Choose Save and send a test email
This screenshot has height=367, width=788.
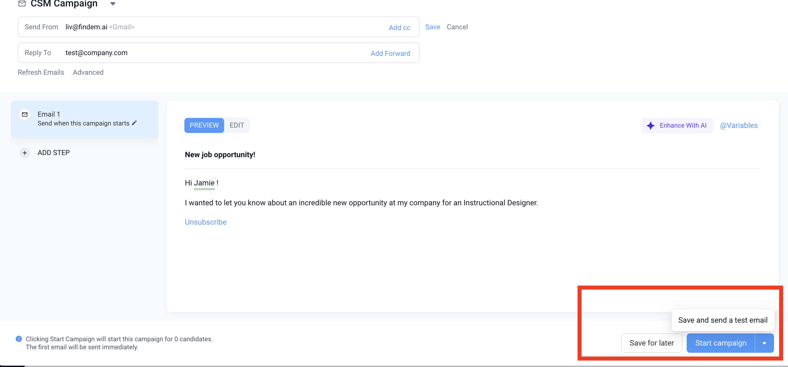coord(722,320)
